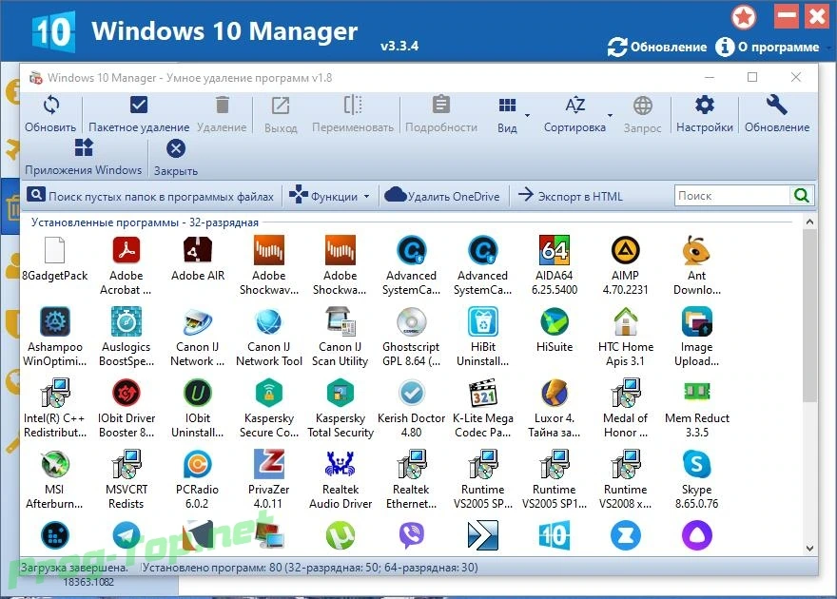Select Luxor 4 game icon
837x599 pixels.
coord(555,393)
